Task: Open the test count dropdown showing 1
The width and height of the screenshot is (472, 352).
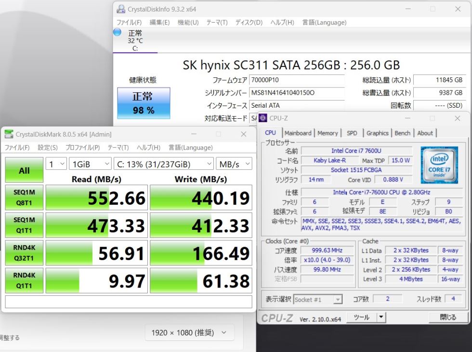Action: [56, 164]
